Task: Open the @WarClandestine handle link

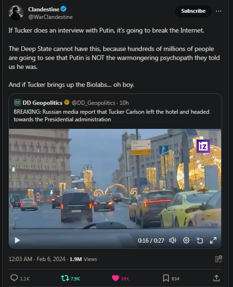Action: [50, 17]
